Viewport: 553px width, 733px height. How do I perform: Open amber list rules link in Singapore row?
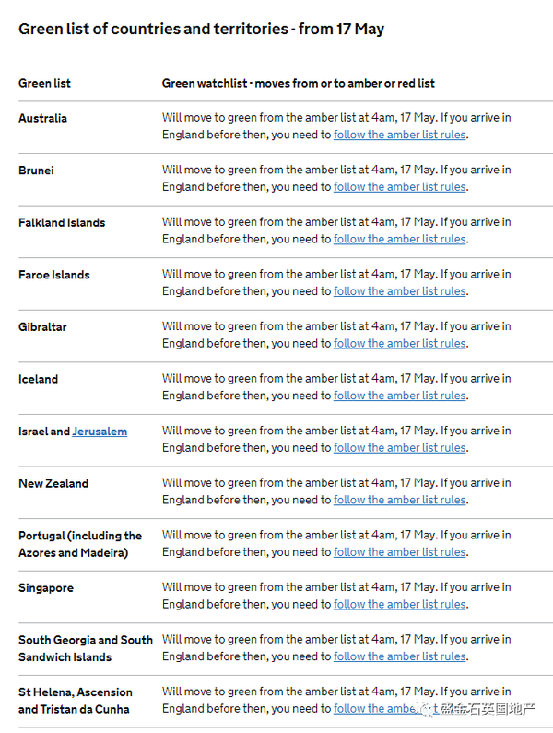pos(400,605)
